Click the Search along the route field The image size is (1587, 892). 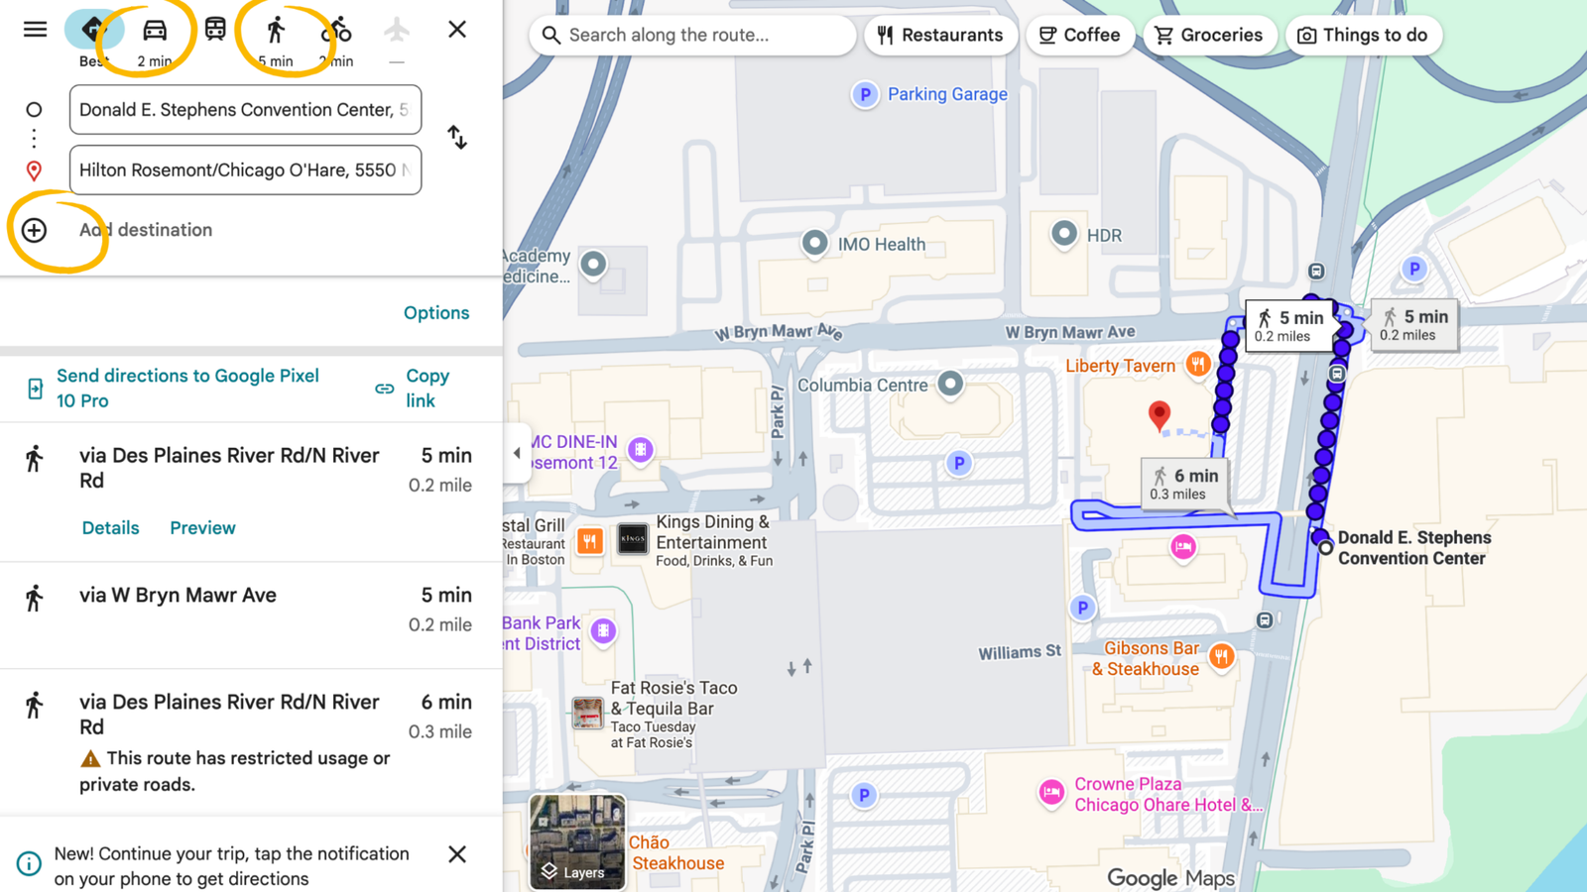[704, 35]
